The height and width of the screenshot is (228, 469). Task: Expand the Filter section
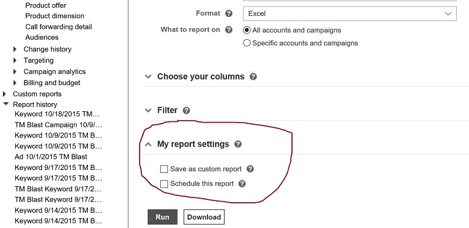148,110
